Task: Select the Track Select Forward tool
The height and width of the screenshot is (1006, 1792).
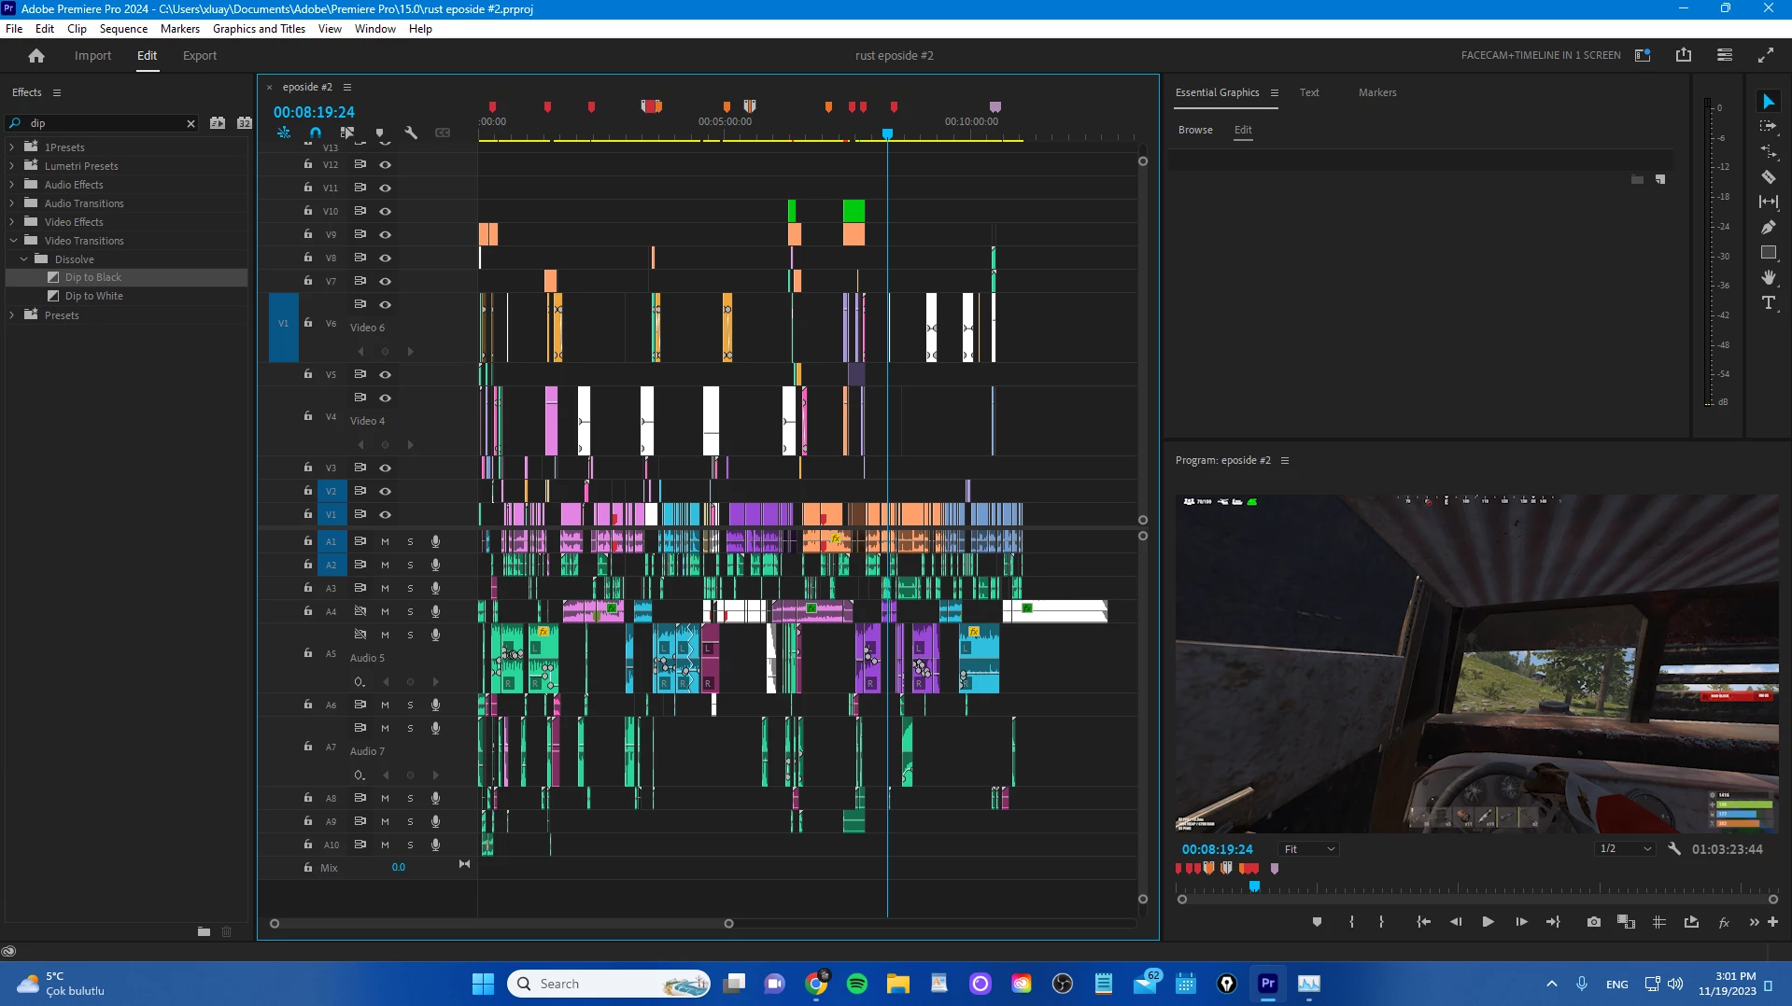Action: tap(1769, 126)
